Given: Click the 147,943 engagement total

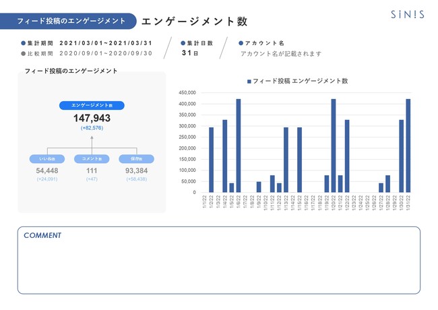Looking at the screenshot, I should pos(92,118).
